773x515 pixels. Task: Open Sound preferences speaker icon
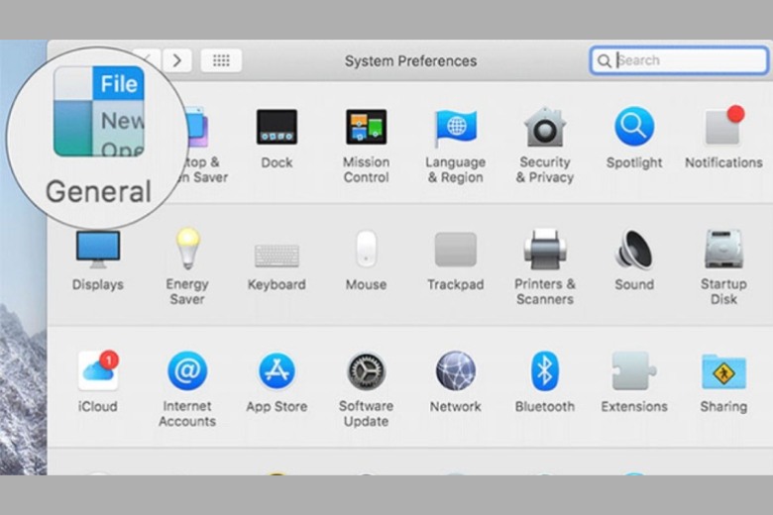634,250
